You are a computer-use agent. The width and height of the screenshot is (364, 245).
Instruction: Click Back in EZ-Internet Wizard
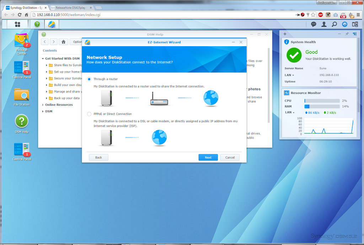pyautogui.click(x=98, y=158)
